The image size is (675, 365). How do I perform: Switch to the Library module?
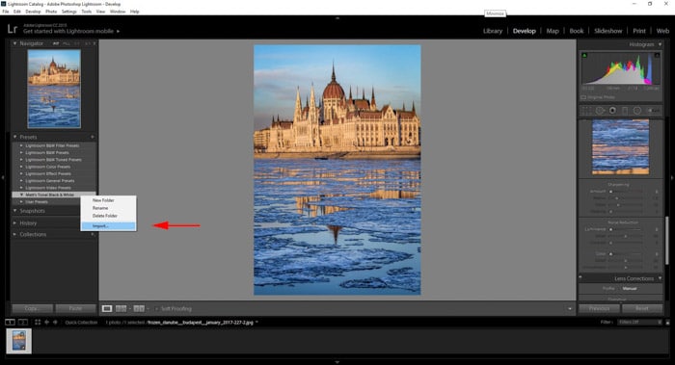tap(493, 31)
